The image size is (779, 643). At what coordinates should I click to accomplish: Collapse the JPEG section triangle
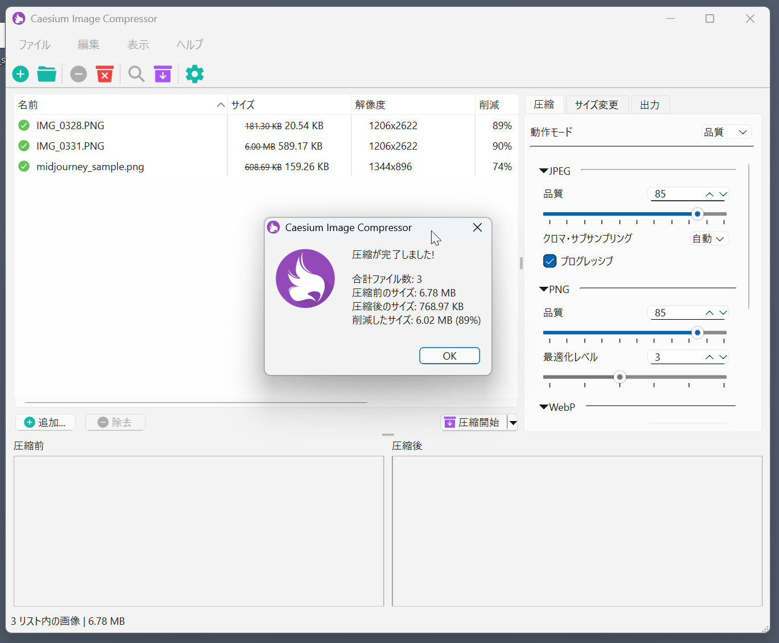(544, 171)
